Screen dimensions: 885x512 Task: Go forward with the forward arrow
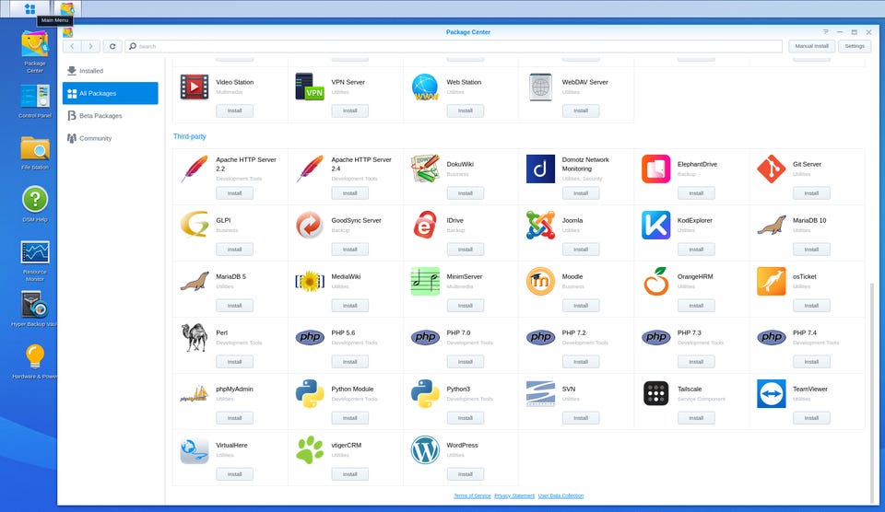[x=90, y=46]
